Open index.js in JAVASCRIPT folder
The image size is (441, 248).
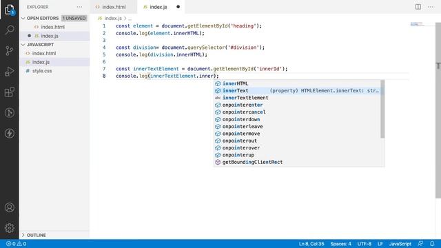[x=55, y=62]
